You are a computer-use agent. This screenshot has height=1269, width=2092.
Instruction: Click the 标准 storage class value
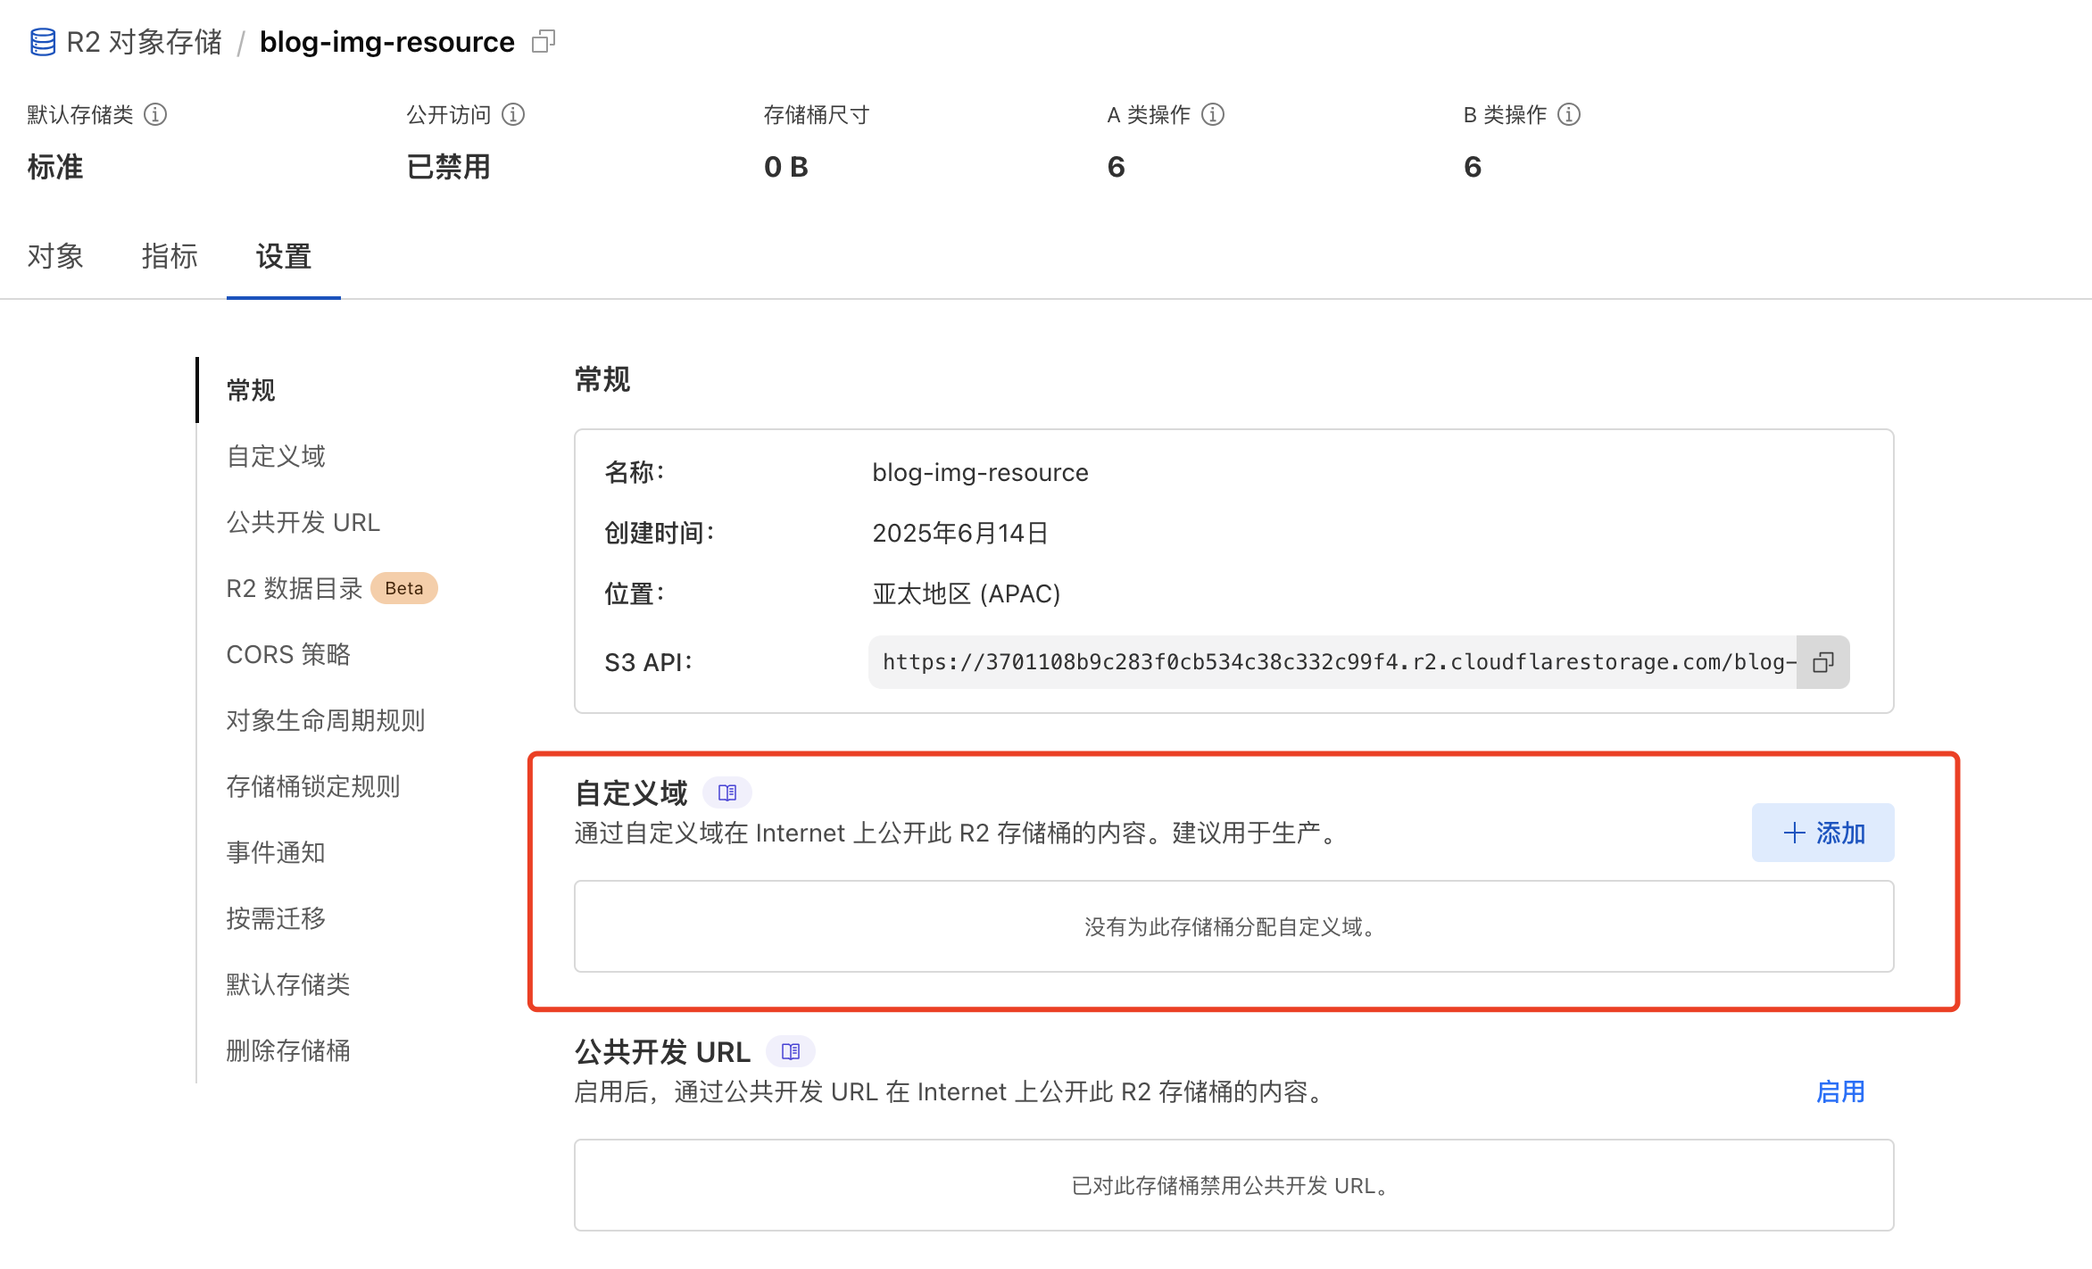(x=55, y=167)
